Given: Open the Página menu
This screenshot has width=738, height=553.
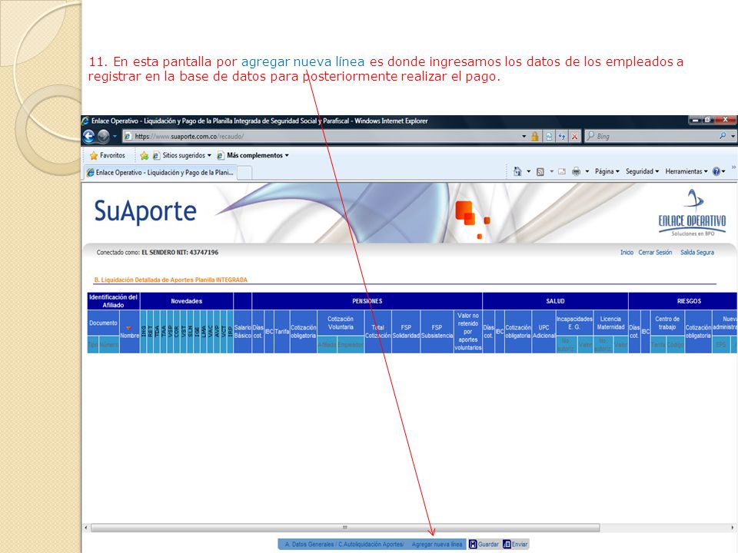Looking at the screenshot, I should pyautogui.click(x=607, y=171).
